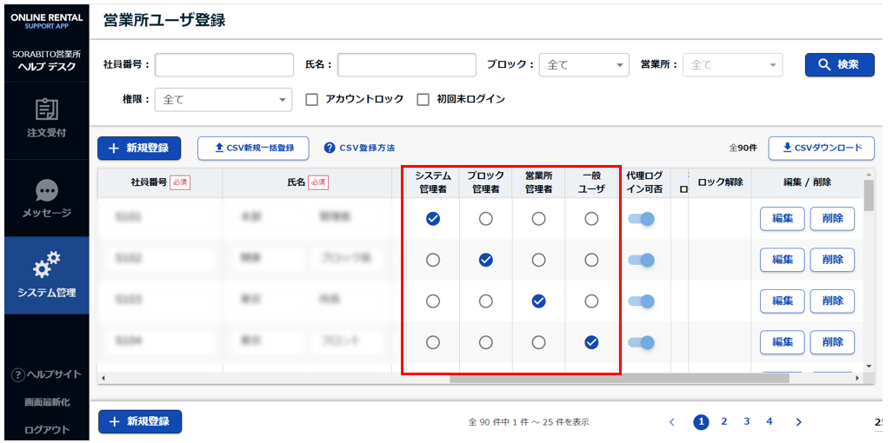Toggle 代理ログイン可否 switch in first row

click(642, 220)
